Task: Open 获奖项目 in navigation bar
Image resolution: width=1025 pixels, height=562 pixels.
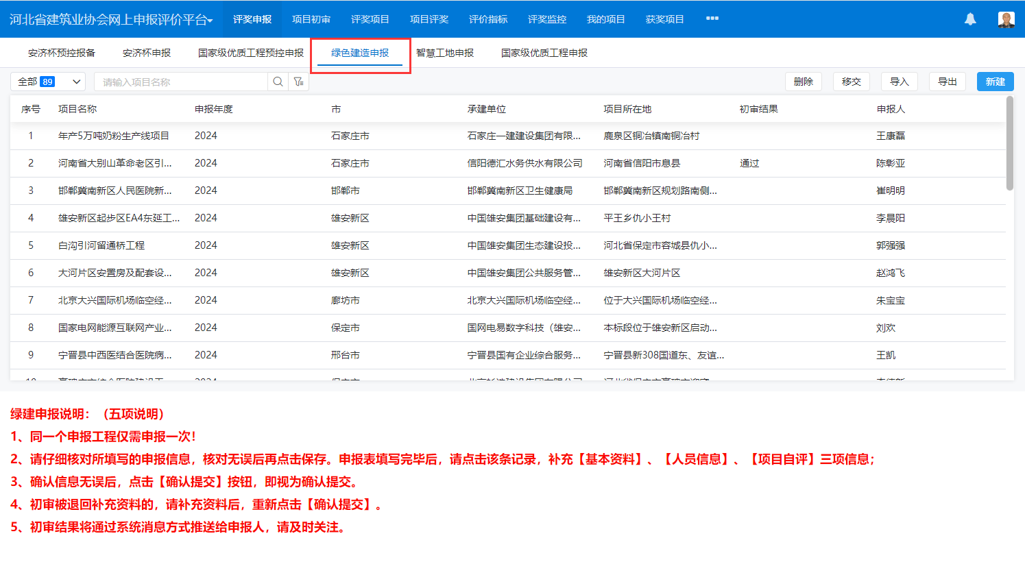Action: coord(665,19)
